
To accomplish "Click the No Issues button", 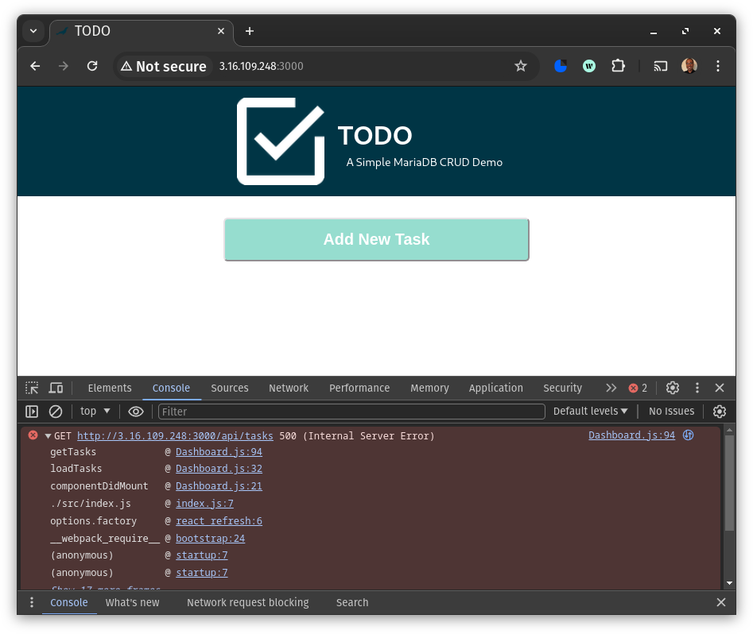I will pyautogui.click(x=671, y=412).
